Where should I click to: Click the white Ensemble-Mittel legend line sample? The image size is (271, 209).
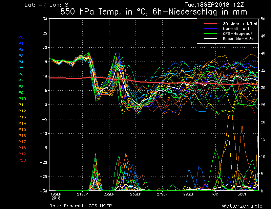click(210, 38)
